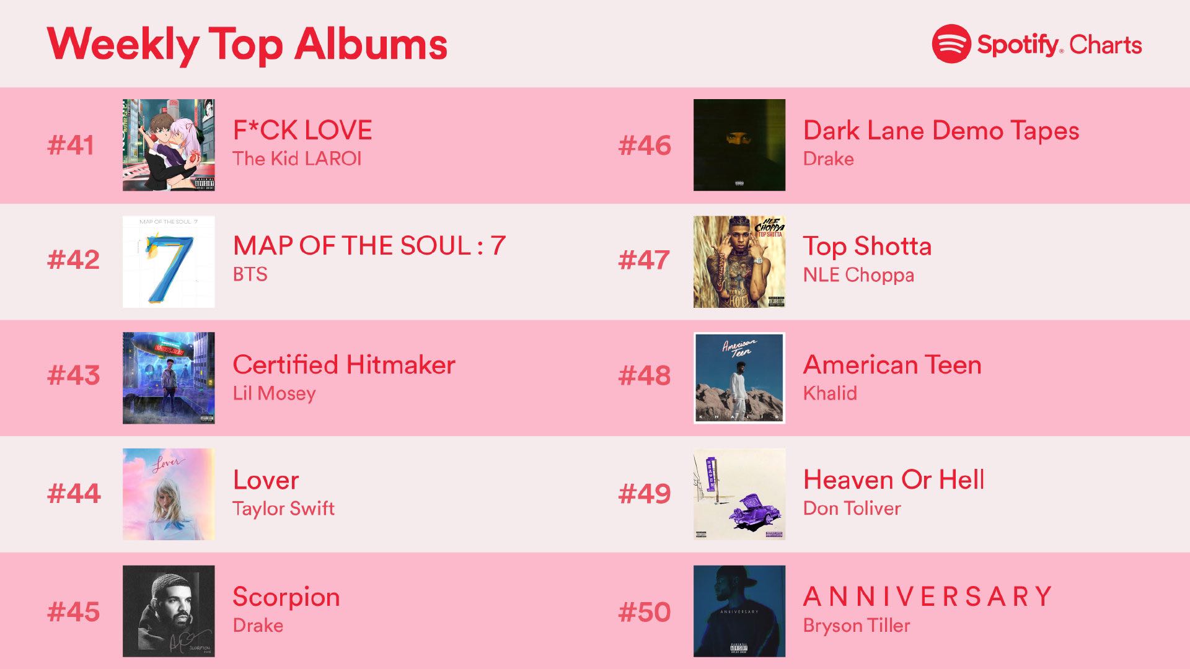The image size is (1190, 669).
Task: Click The Kid LAROI artist name
Action: pos(297,159)
